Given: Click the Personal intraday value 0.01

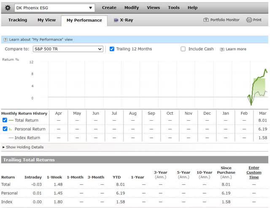Looking at the screenshot, I should point(37,193).
